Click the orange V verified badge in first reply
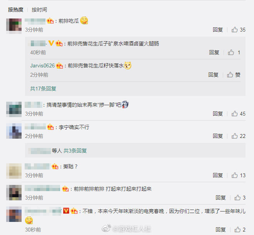This screenshot has width=254, height=235. pos(51,43)
